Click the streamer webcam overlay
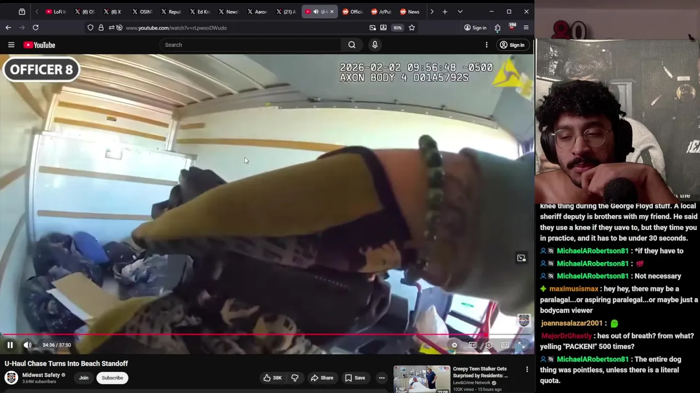The height and width of the screenshot is (393, 700). [x=617, y=122]
